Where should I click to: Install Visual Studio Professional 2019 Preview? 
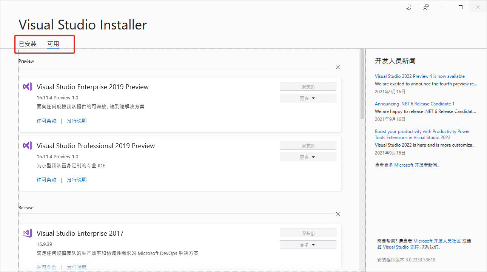(308, 145)
